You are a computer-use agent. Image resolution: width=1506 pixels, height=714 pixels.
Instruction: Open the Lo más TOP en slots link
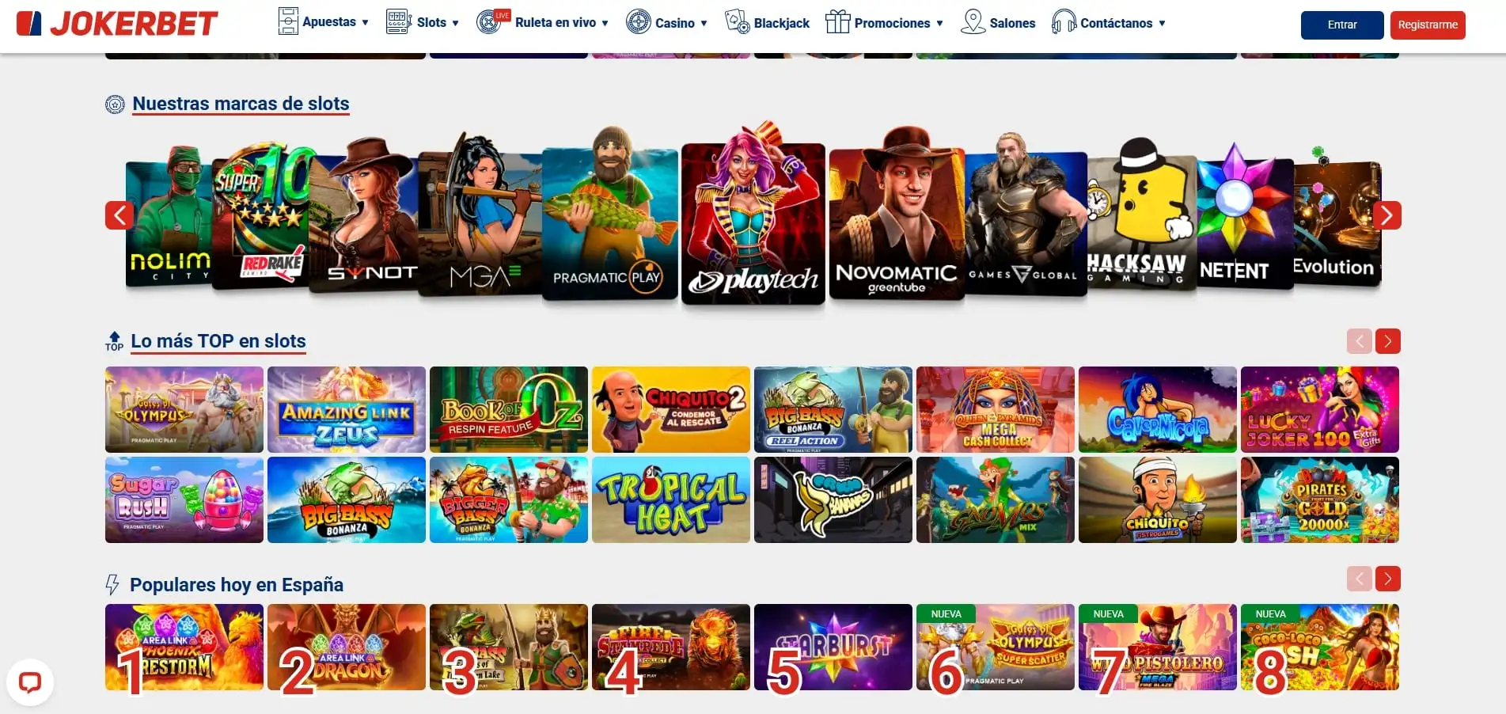click(218, 341)
